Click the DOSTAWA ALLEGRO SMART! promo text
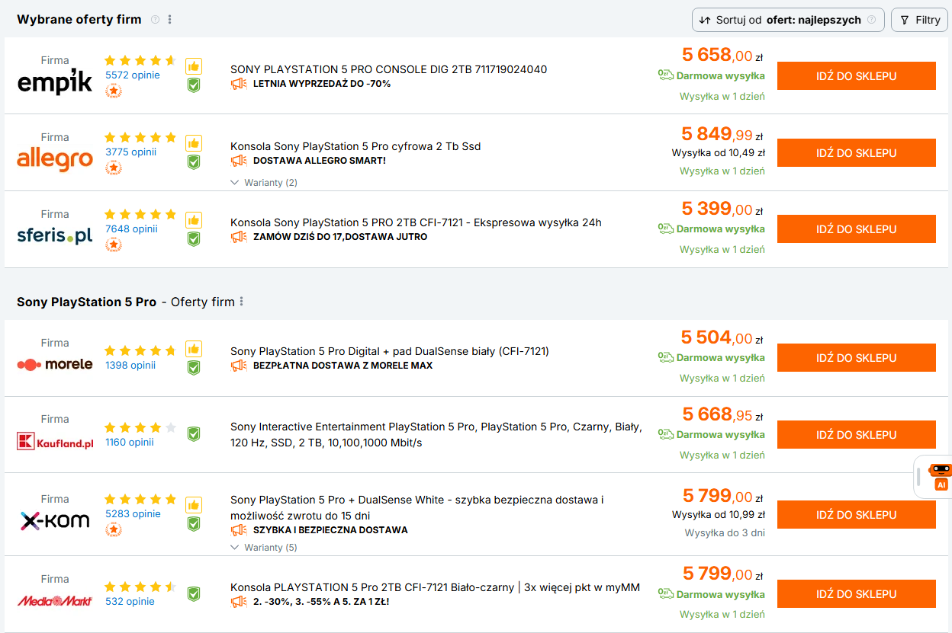 [x=320, y=161]
